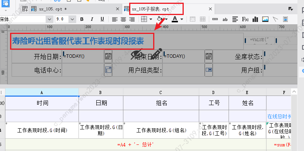This screenshot has width=304, height=151.
Task: Select the 坐席状态: label
Action: pos(249,57)
